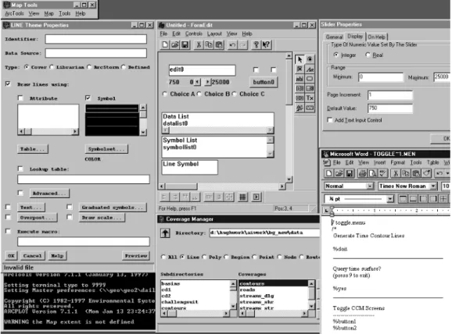Open the ¾ pt line style dropdown

(x=390, y=198)
